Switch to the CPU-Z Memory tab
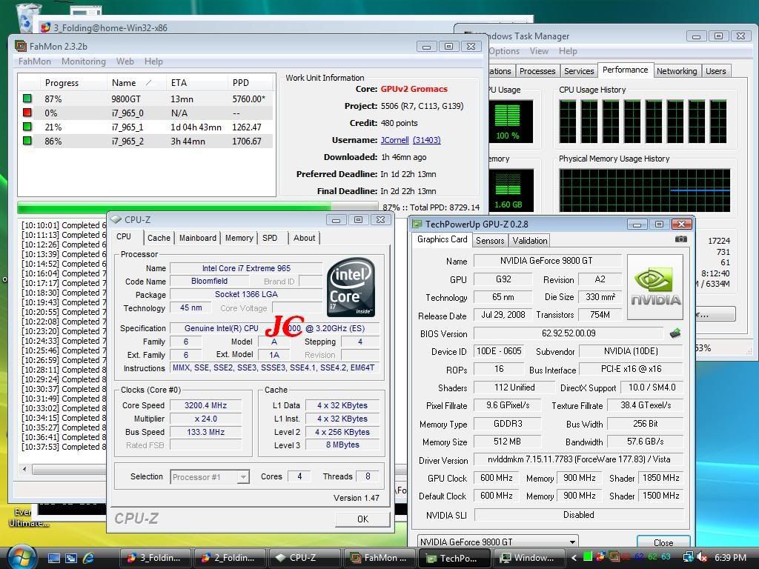 click(x=239, y=238)
